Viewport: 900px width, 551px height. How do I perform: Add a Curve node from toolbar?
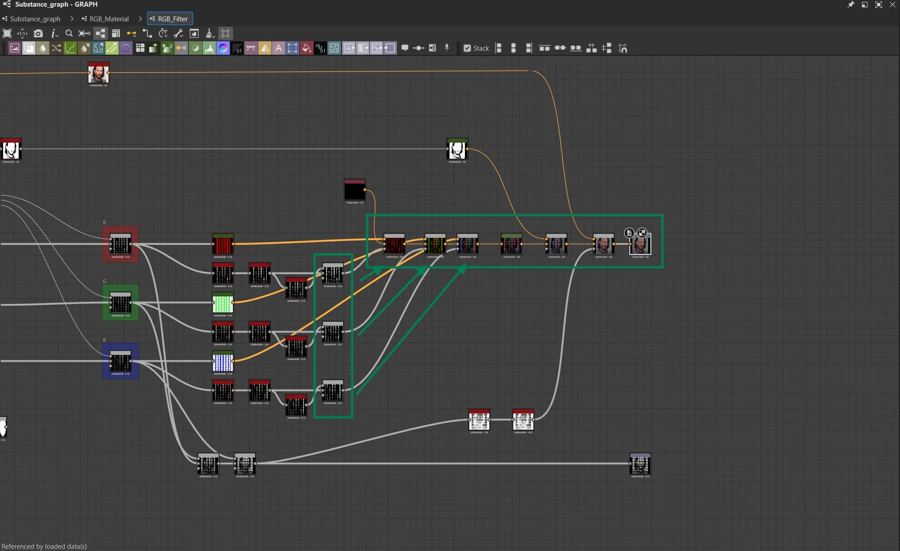coord(70,48)
